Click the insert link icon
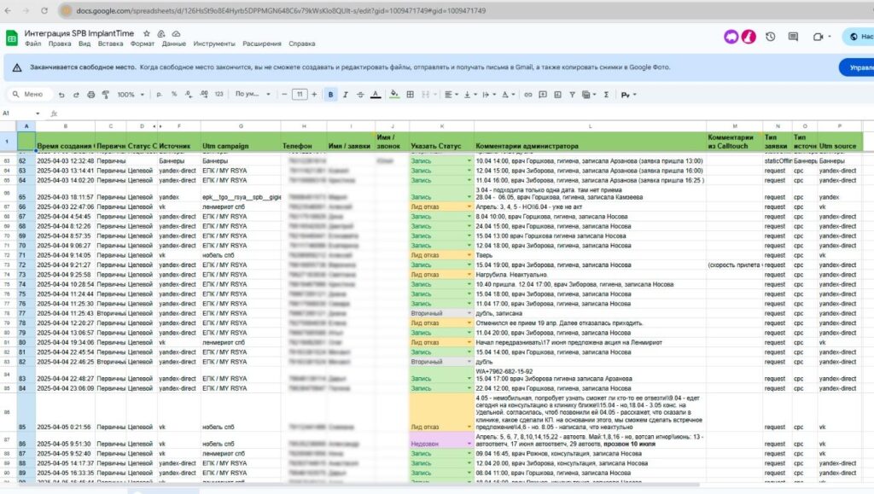 (528, 95)
